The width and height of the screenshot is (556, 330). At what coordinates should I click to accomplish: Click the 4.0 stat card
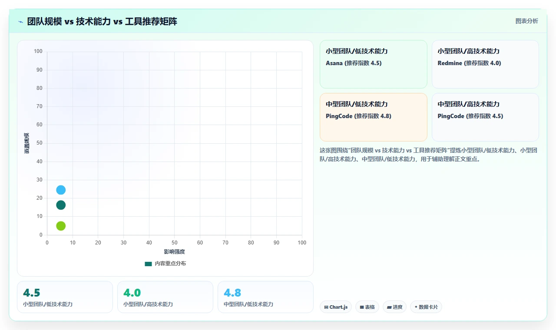coord(165,297)
